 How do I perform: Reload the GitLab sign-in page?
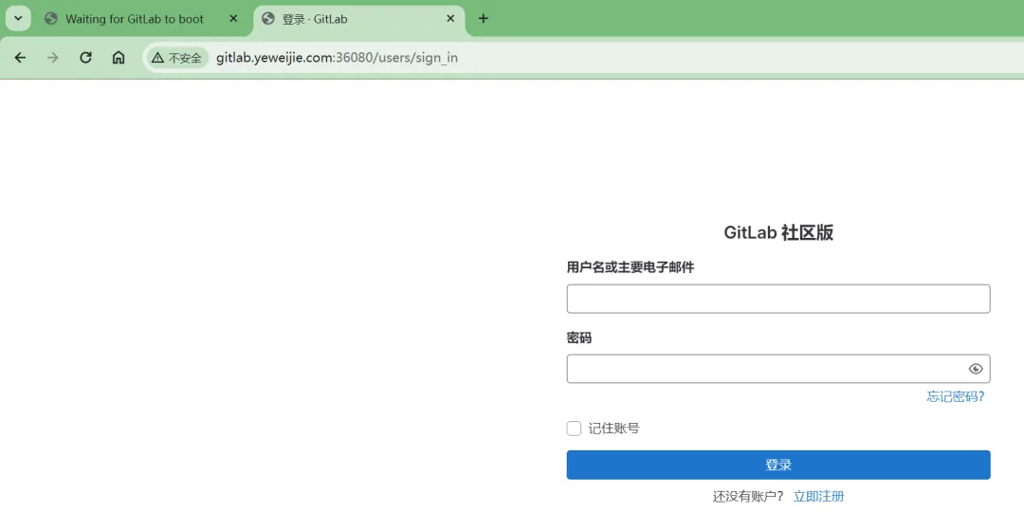(x=85, y=58)
